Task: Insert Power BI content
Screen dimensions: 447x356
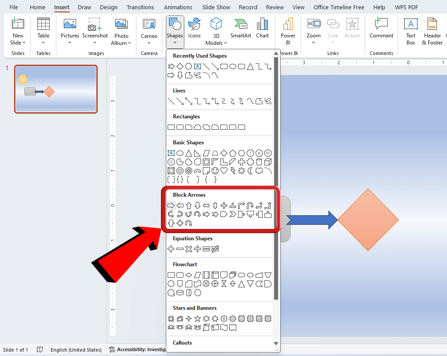Action: [288, 30]
